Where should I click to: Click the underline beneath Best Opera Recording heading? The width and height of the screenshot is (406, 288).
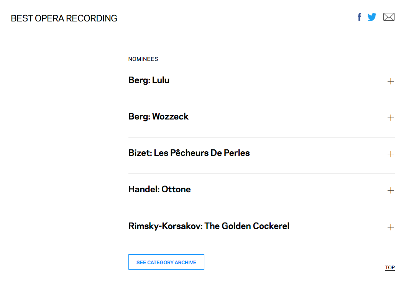[59, 27]
